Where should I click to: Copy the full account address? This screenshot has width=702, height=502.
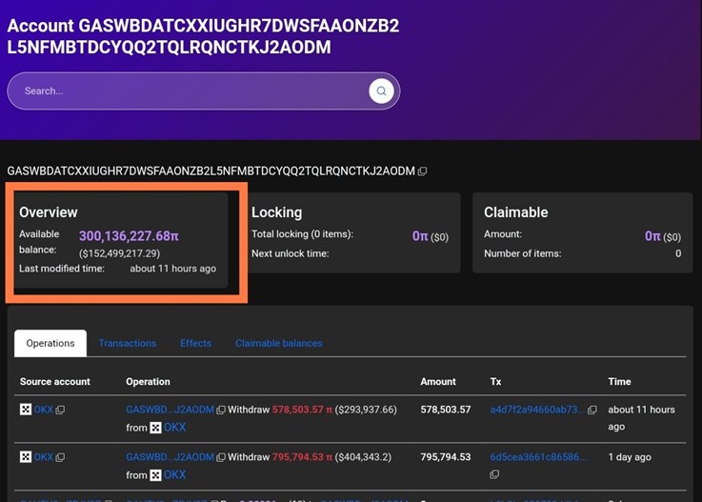pyautogui.click(x=422, y=171)
